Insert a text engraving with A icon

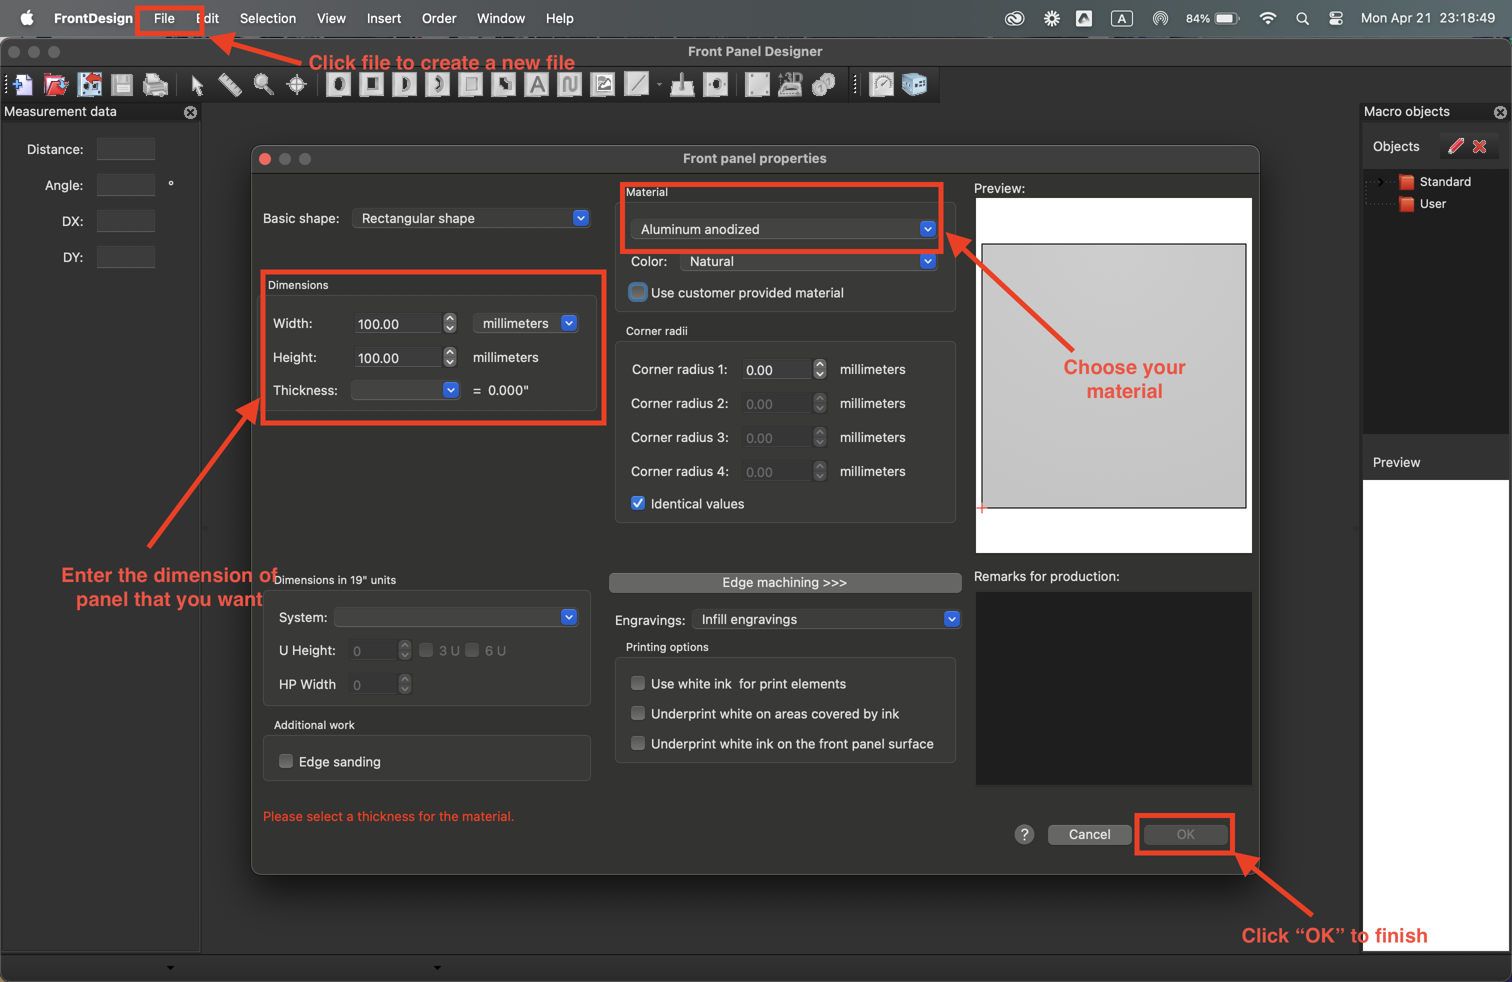click(537, 84)
